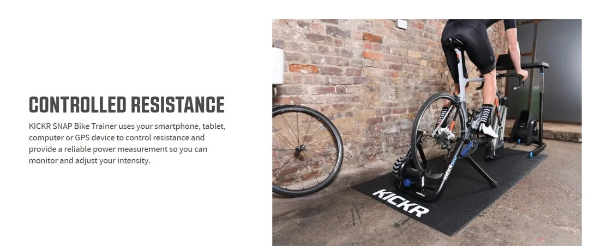Image resolution: width=589 pixels, height=251 pixels.
Task: Click the white KICKR logo on the mat
Action: (400, 202)
